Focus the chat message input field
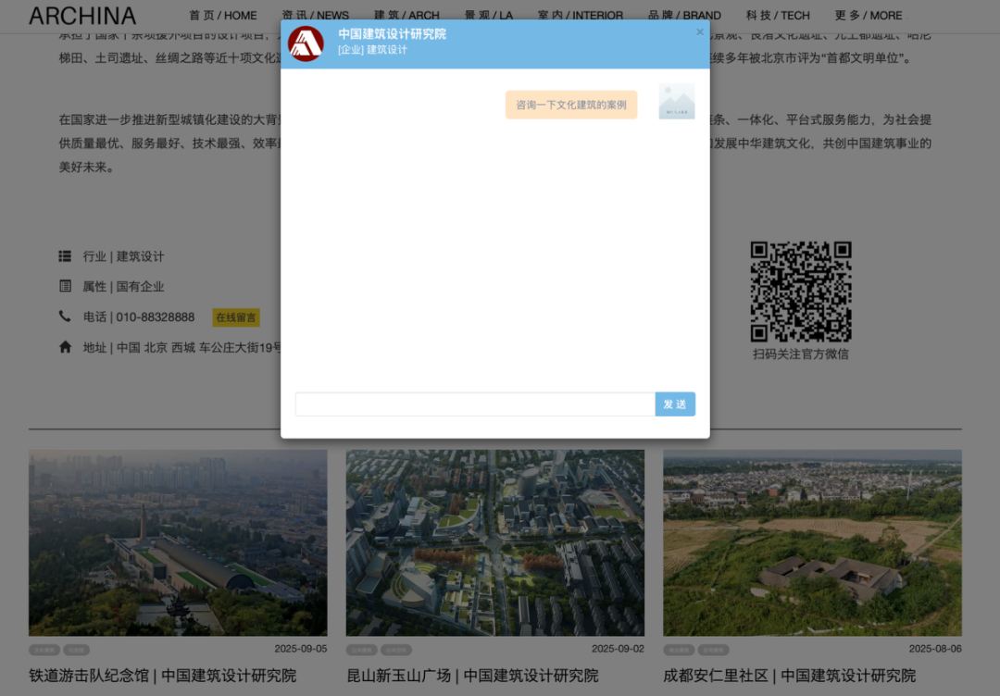The image size is (1000, 696). [x=475, y=404]
